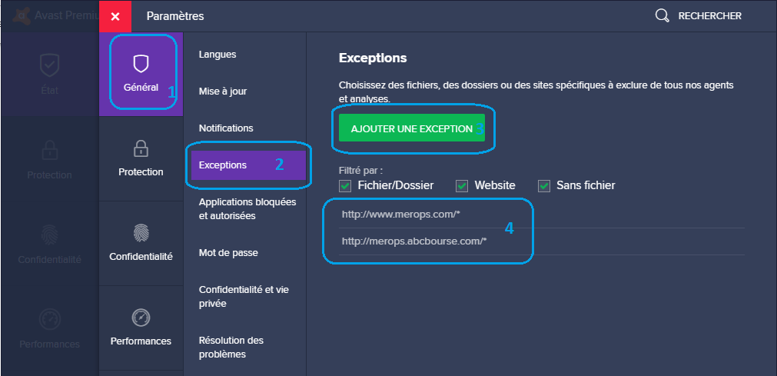Click the Exceptions heading text

373,58
